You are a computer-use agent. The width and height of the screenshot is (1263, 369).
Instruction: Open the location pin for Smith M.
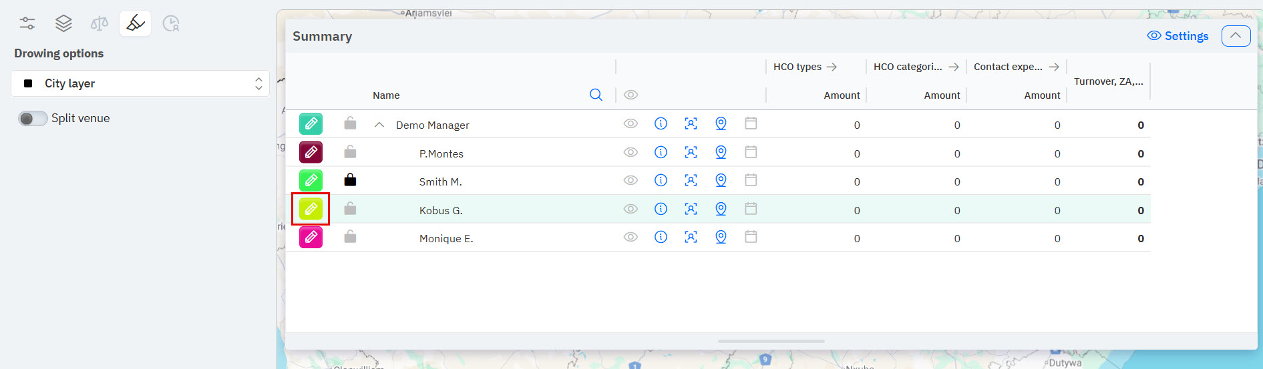pyautogui.click(x=721, y=180)
